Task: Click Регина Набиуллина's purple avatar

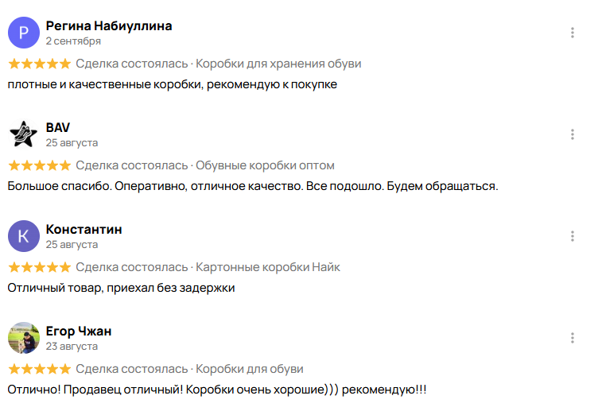Action: (23, 33)
